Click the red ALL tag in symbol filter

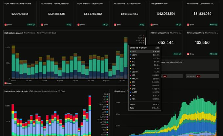(198, 76)
